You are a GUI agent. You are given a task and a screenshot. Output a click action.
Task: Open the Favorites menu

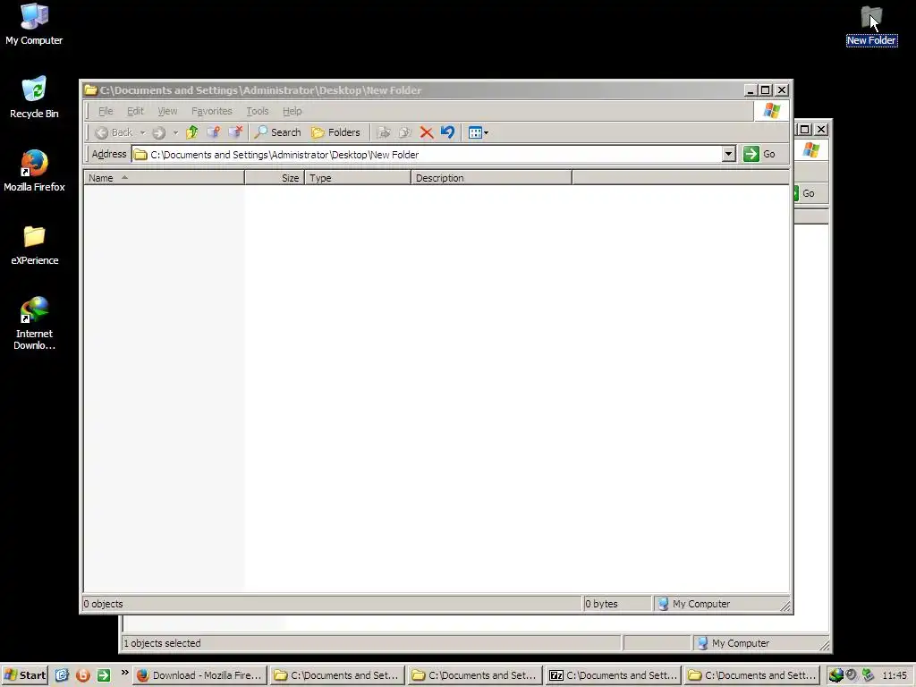pyautogui.click(x=211, y=111)
